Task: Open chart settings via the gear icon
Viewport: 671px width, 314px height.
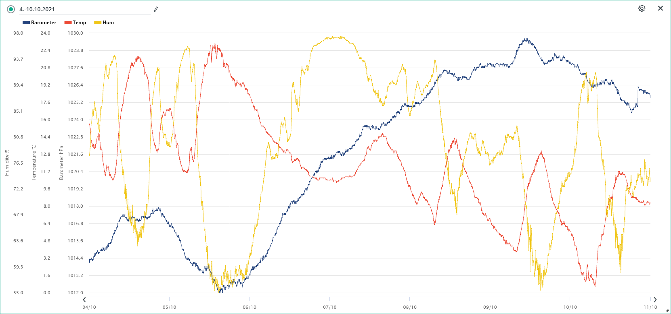Action: [x=642, y=8]
